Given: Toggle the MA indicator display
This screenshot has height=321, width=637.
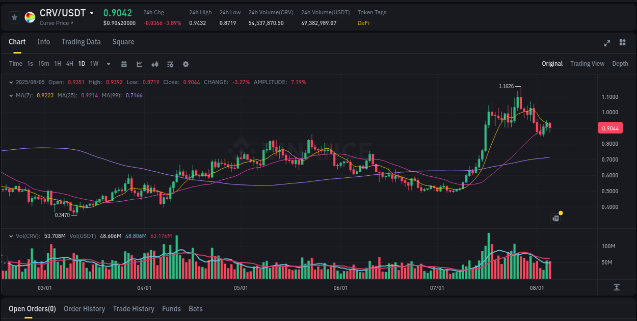Looking at the screenshot, I should pyautogui.click(x=11, y=95).
